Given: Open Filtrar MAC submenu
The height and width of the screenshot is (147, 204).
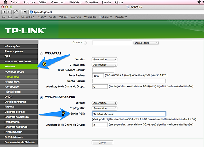Looking at the screenshot, I should coord(19,82).
